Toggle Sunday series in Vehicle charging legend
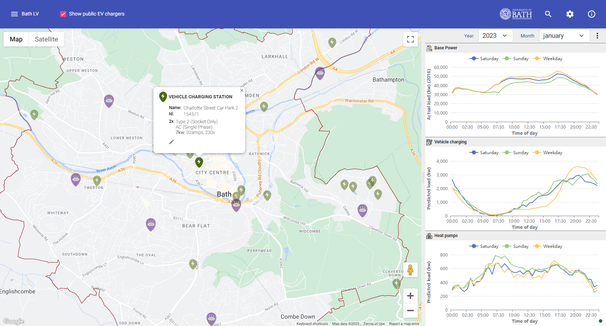The image size is (606, 326). (516, 153)
